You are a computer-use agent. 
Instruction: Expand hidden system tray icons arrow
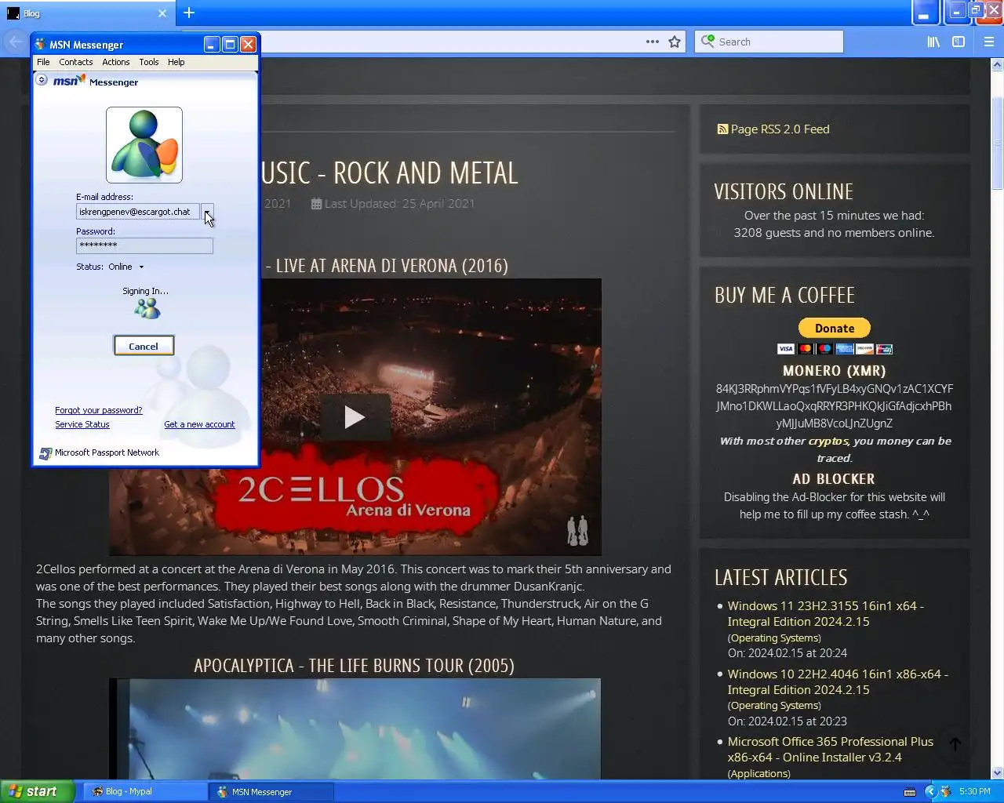point(930,792)
